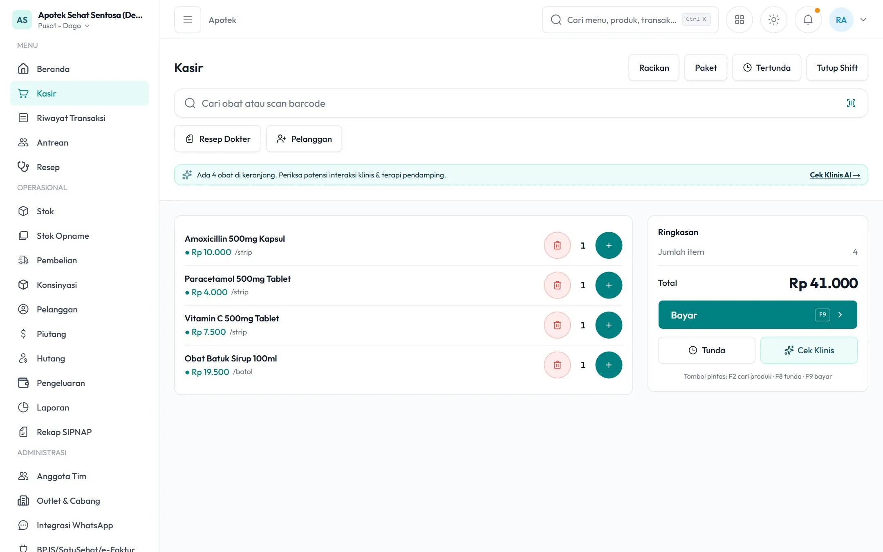Click the Paket button

coord(706,67)
